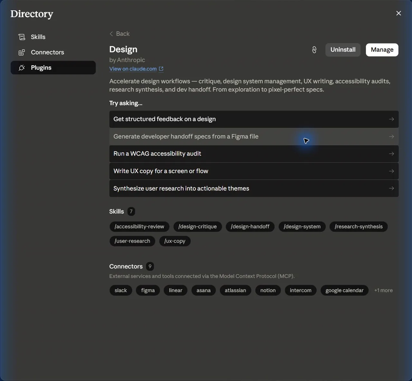
Task: Select the slack connector chip
Action: (x=121, y=290)
